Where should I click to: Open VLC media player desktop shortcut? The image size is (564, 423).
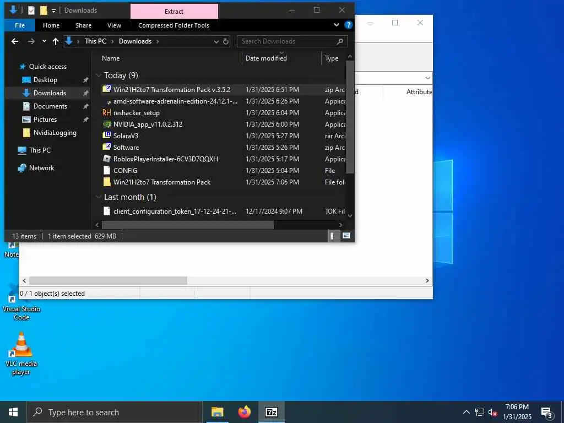[x=21, y=354]
